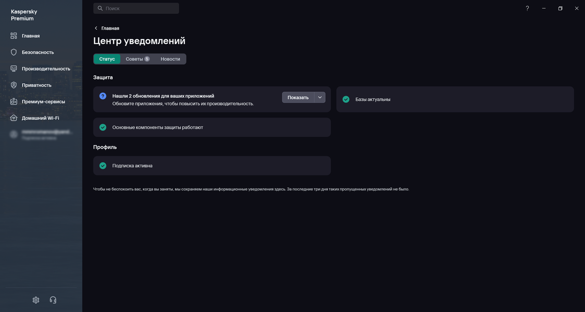Click the Производительность monitor icon
Image resolution: width=585 pixels, height=312 pixels.
coord(14,69)
